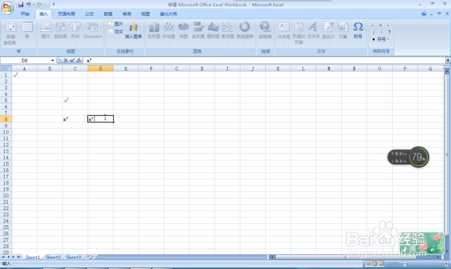Image resolution: width=451 pixels, height=269 pixels.
Task: Insert a picture in the 插图 group
Action: [46, 30]
